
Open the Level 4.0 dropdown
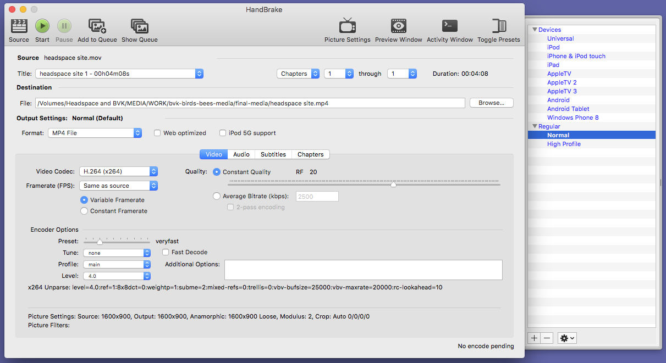(117, 276)
